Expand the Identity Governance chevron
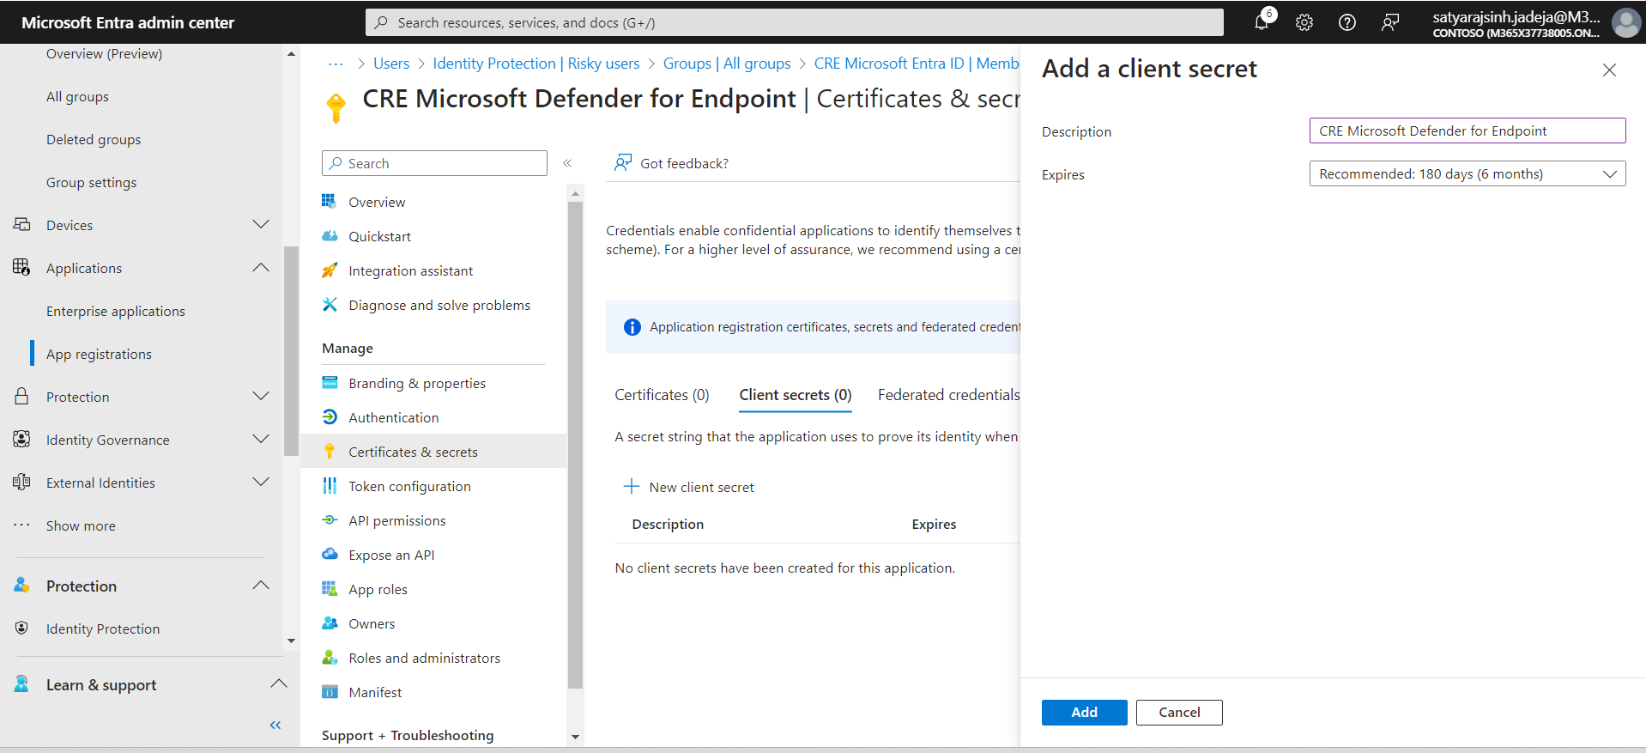 click(261, 440)
